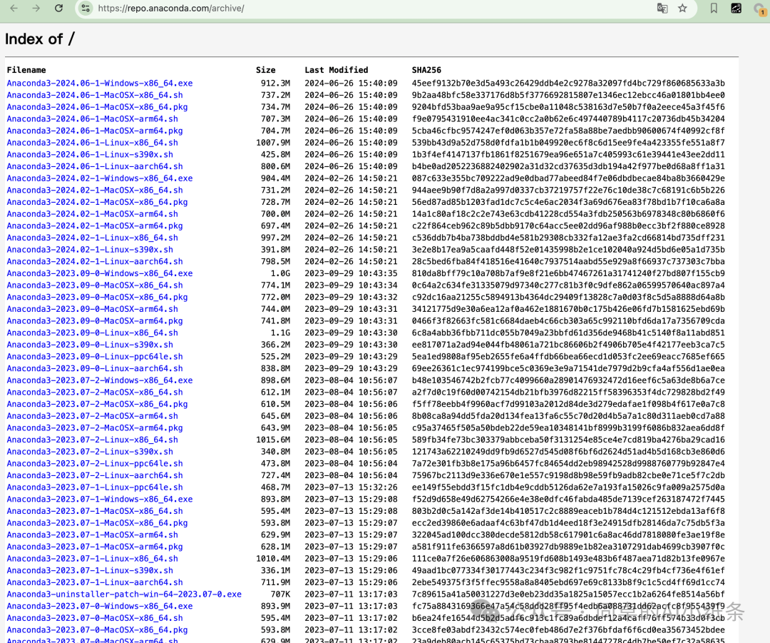770x643 pixels.
Task: Select timestamp 2023-09-29 10:43:35
Action: [x=351, y=273]
